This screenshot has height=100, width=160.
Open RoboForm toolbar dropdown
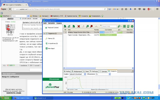tap(10, 16)
